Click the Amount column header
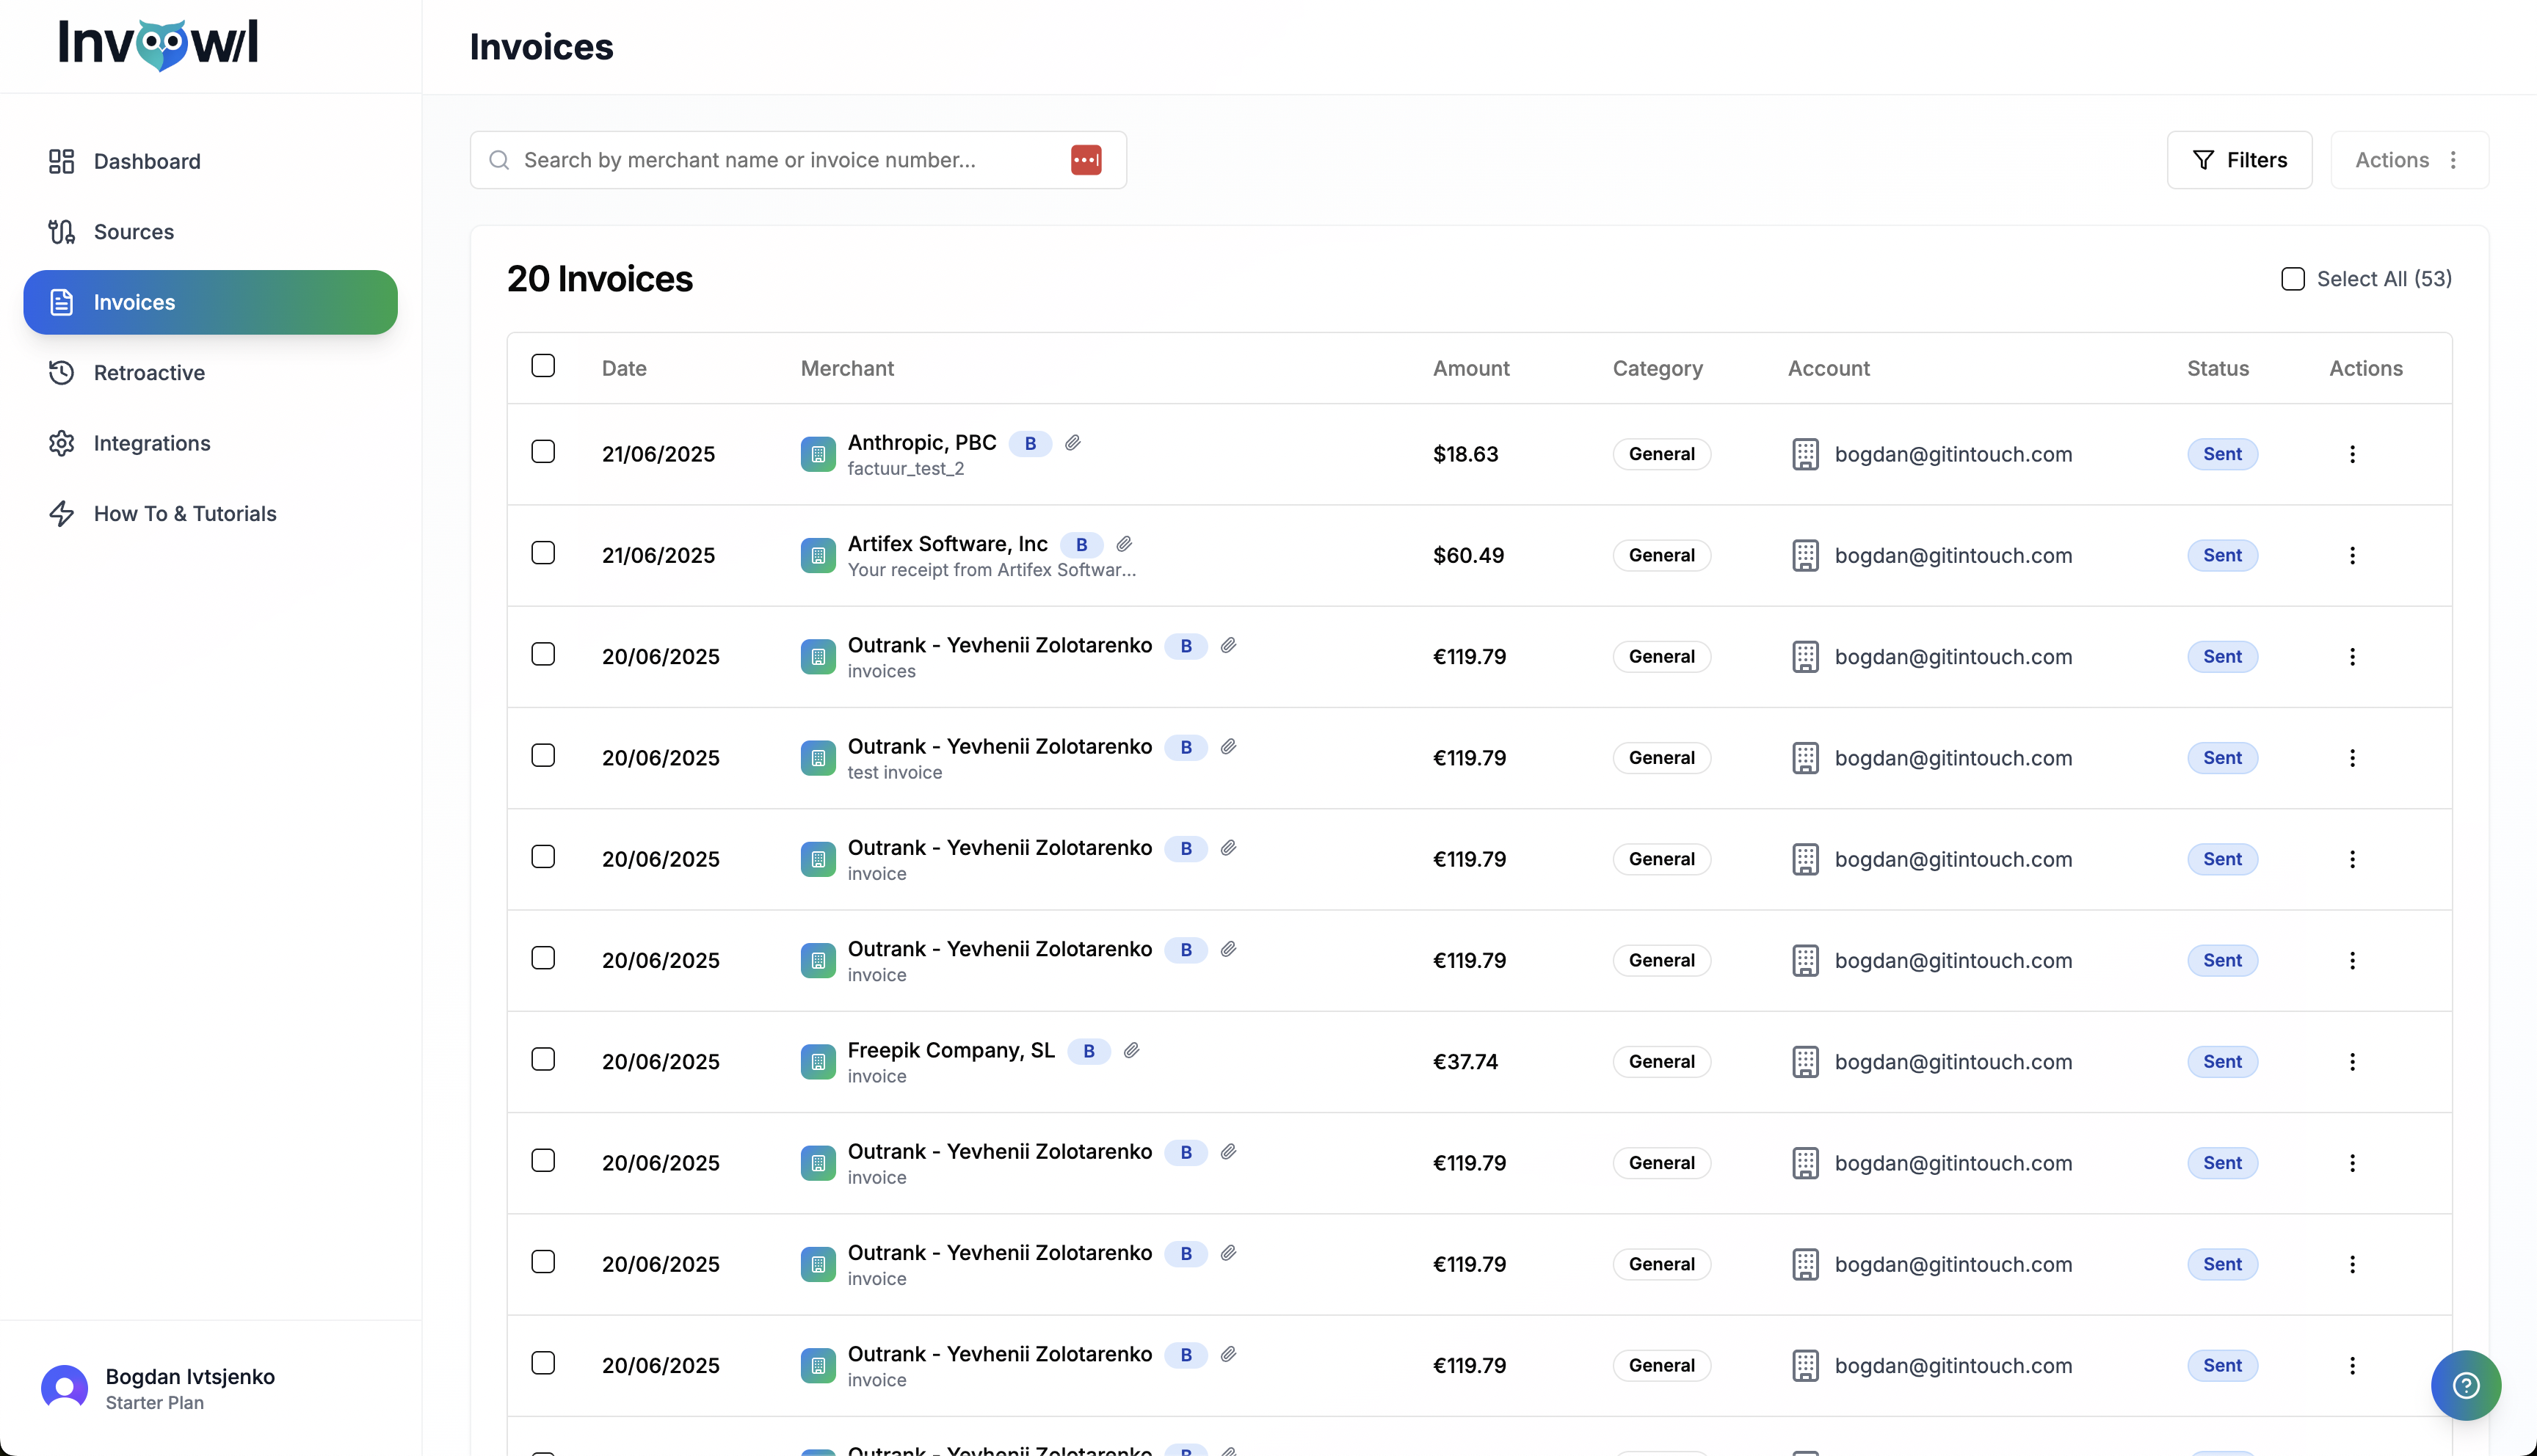 [1471, 368]
